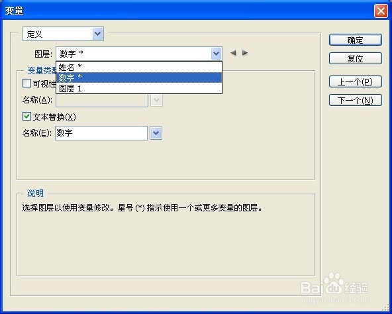The image size is (392, 314).
Task: Open the 定义 section dropdown
Action: click(x=63, y=34)
